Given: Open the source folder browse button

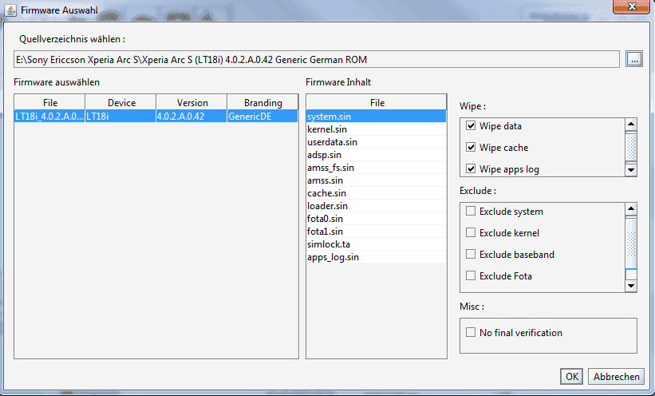Looking at the screenshot, I should [x=633, y=59].
